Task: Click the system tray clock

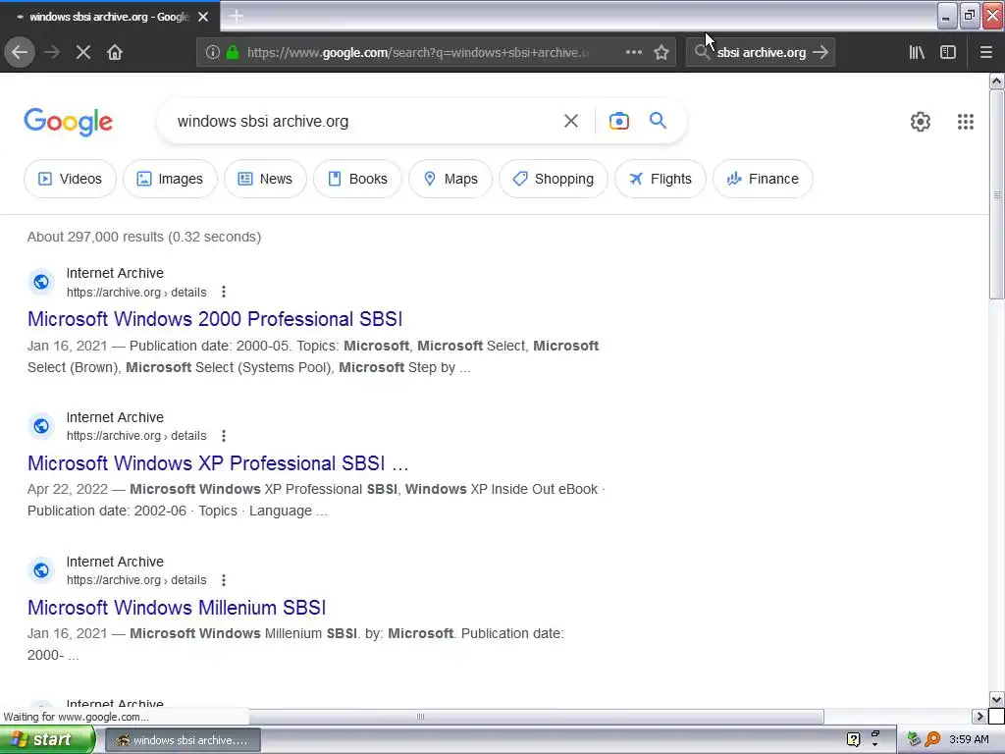Action: (969, 739)
